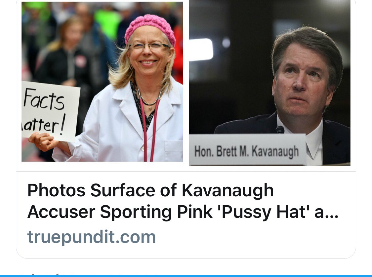Open the left photo with pink hat
This screenshot has width=372, height=277.
point(102,82)
